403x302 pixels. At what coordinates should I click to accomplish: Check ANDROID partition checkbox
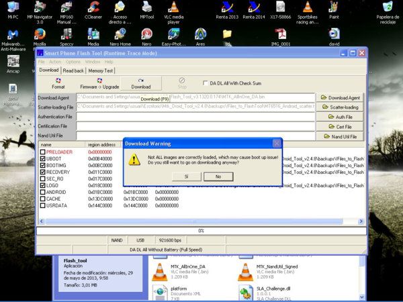[43, 192]
